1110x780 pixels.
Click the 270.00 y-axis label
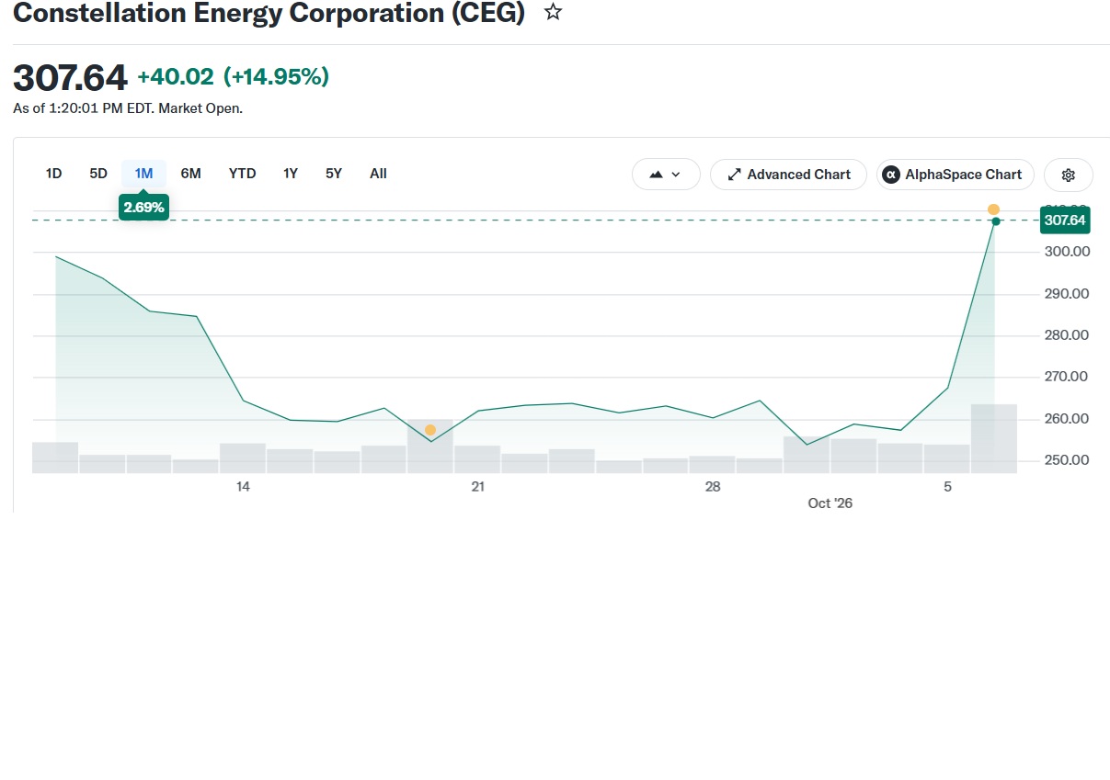pyautogui.click(x=1067, y=377)
